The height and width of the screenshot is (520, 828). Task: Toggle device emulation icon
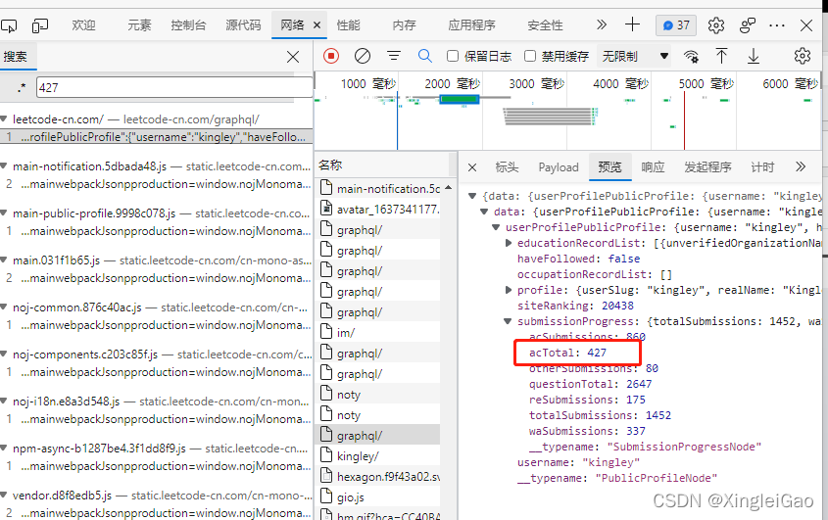39,25
